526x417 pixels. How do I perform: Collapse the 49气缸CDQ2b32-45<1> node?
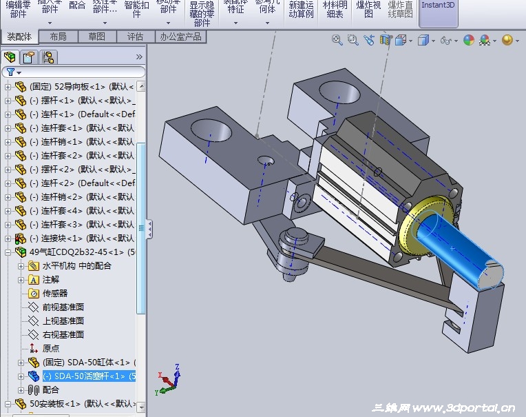[8, 252]
